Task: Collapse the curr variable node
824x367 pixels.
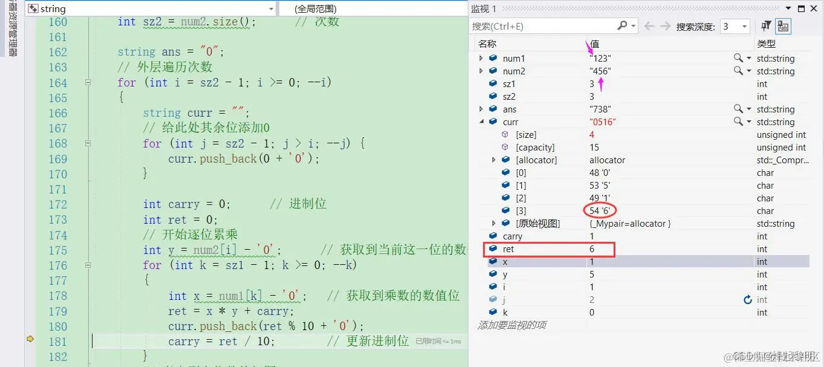Action: [x=482, y=122]
